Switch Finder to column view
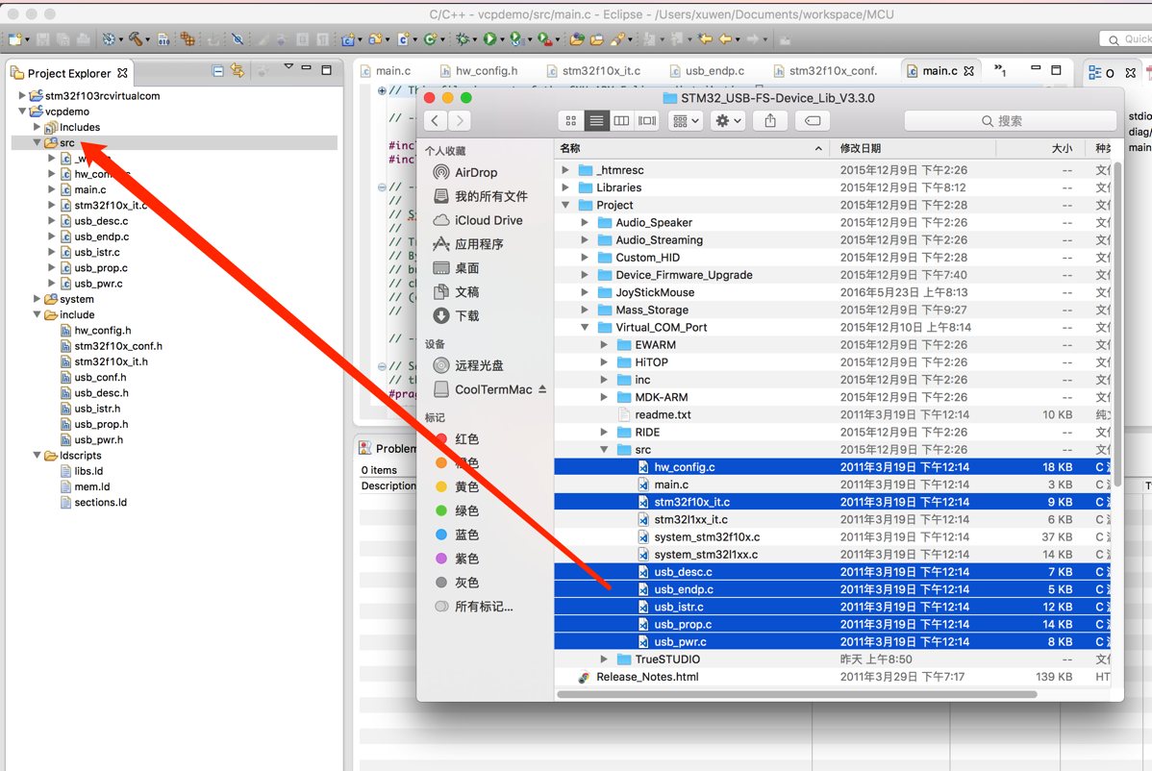Viewport: 1152px width, 771px height. point(621,120)
